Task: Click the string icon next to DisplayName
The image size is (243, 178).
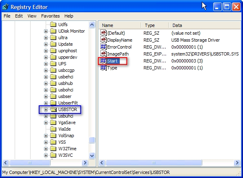Action: tap(104, 40)
